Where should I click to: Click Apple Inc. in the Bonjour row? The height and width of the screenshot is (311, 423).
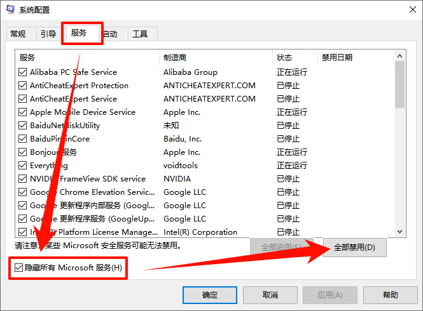[182, 152]
